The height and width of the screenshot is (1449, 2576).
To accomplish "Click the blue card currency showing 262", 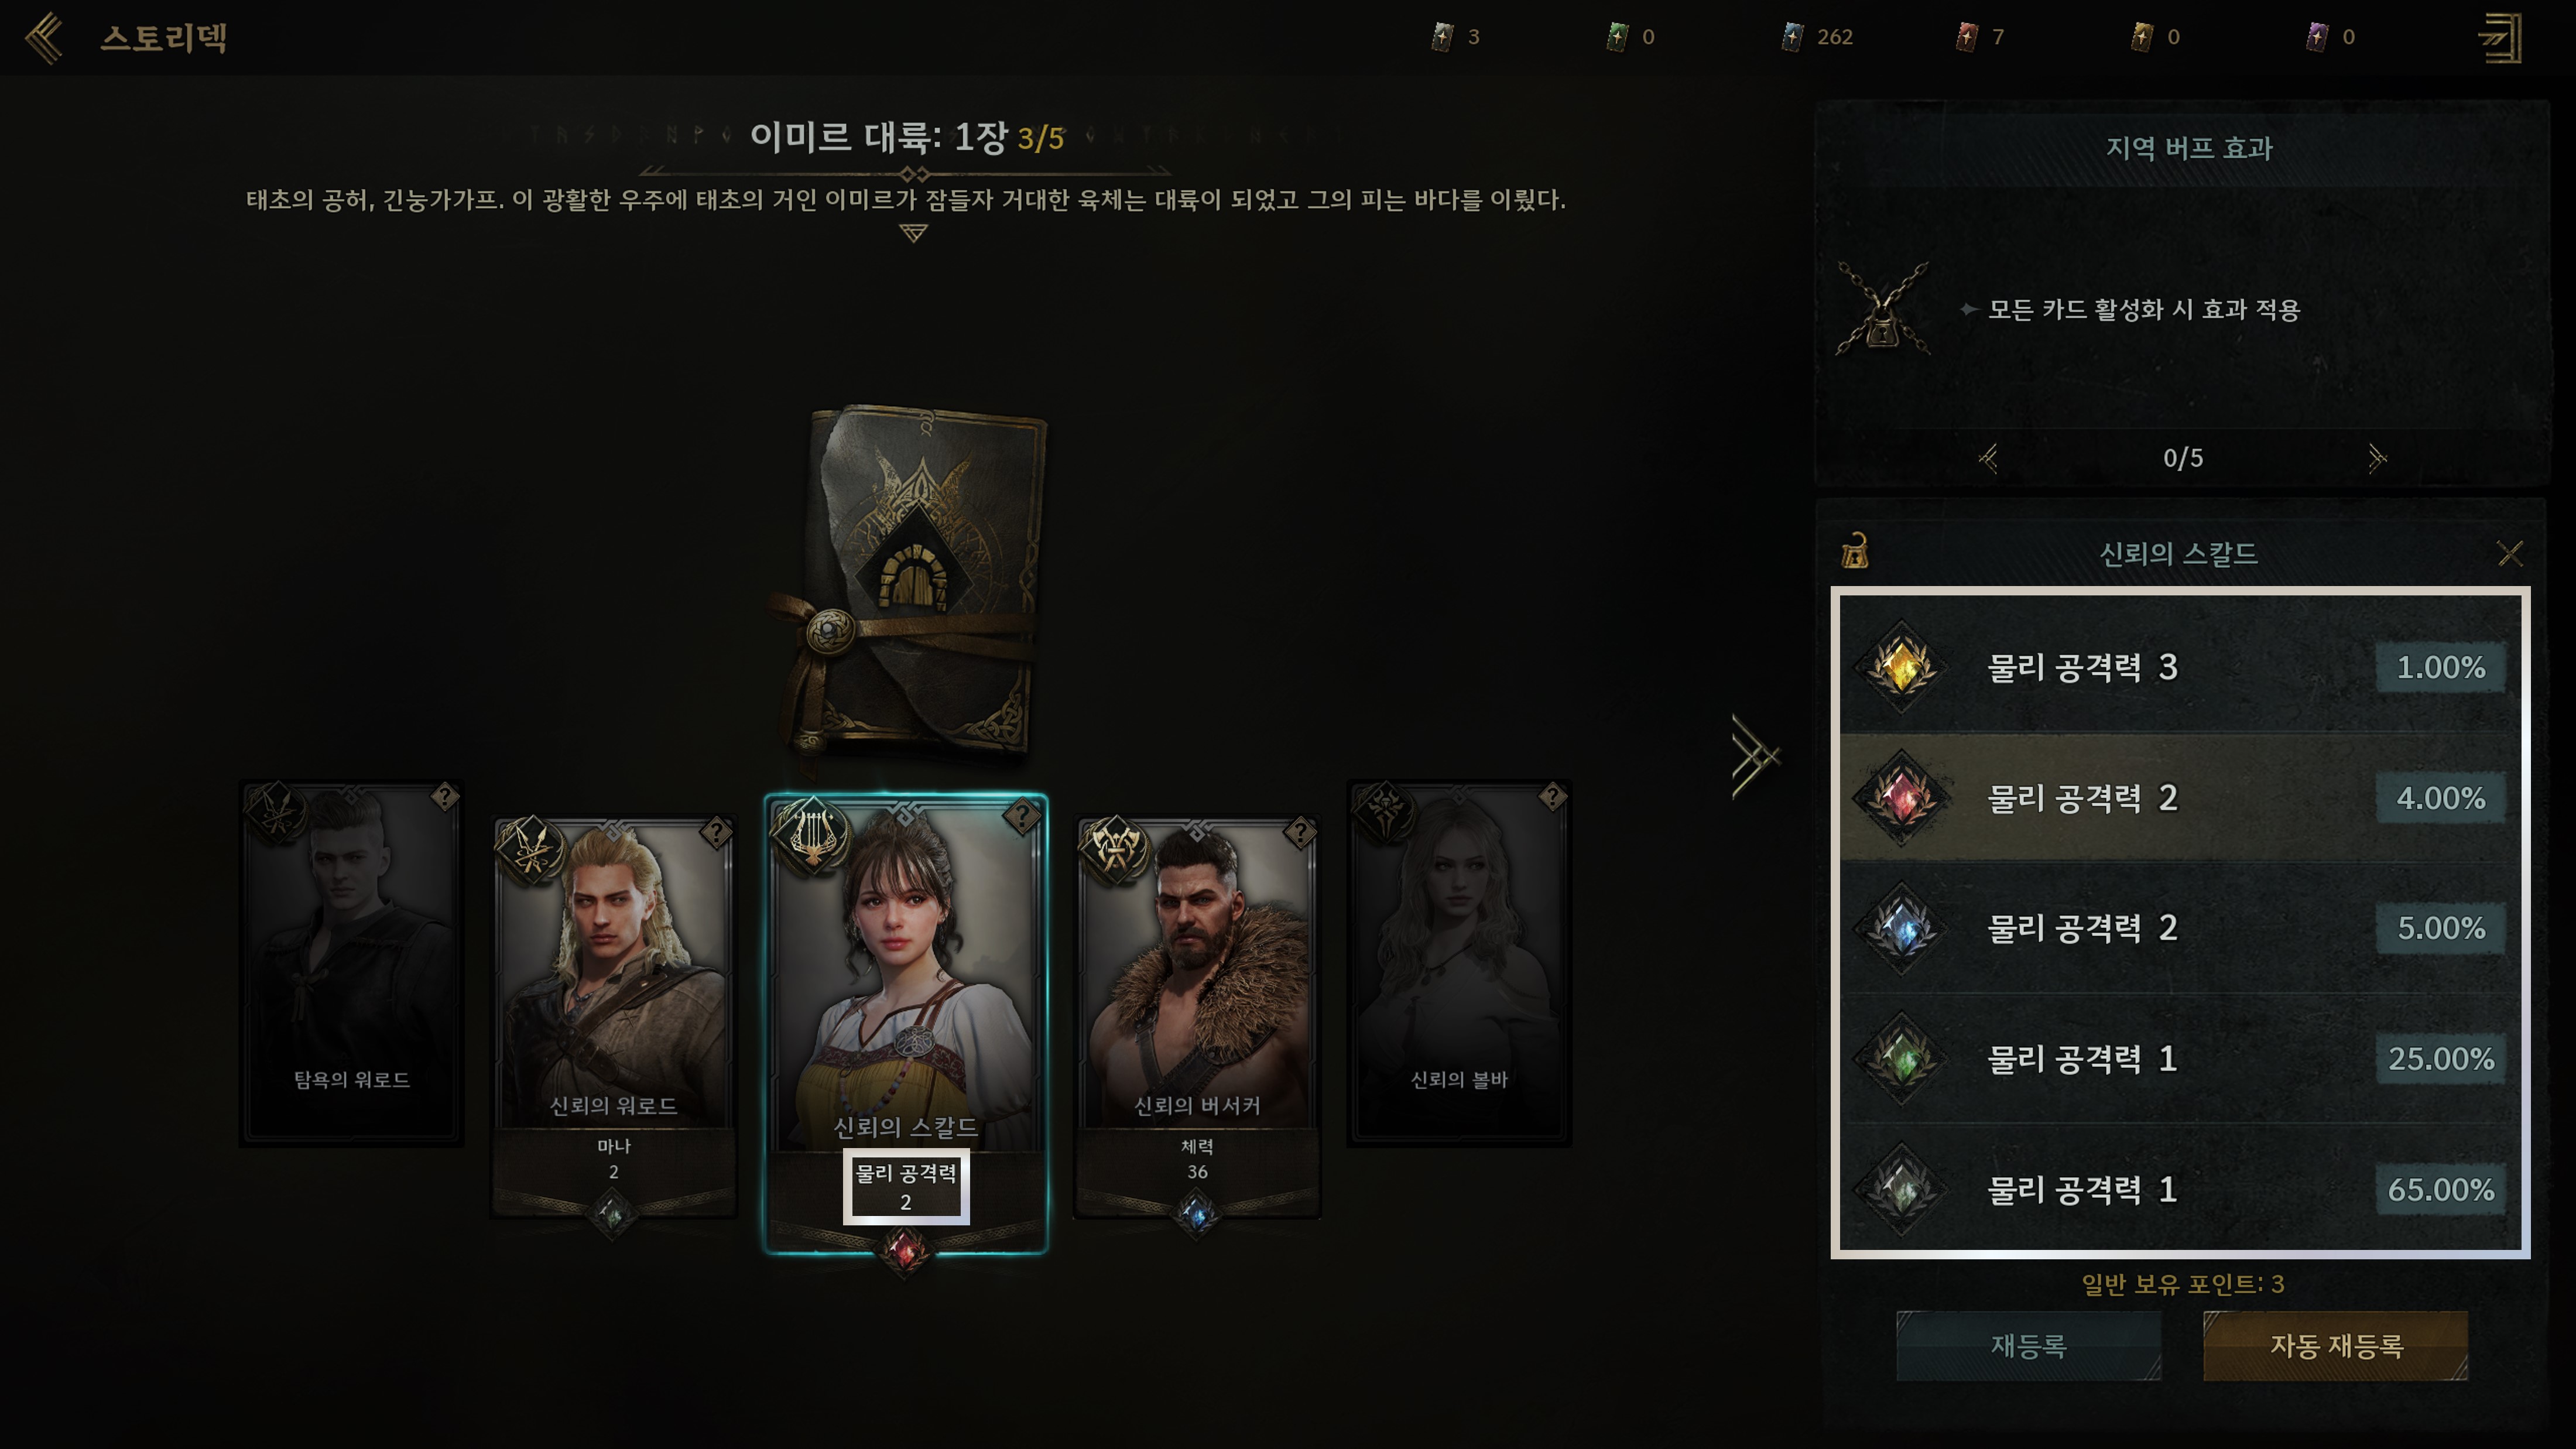I will (x=1818, y=37).
